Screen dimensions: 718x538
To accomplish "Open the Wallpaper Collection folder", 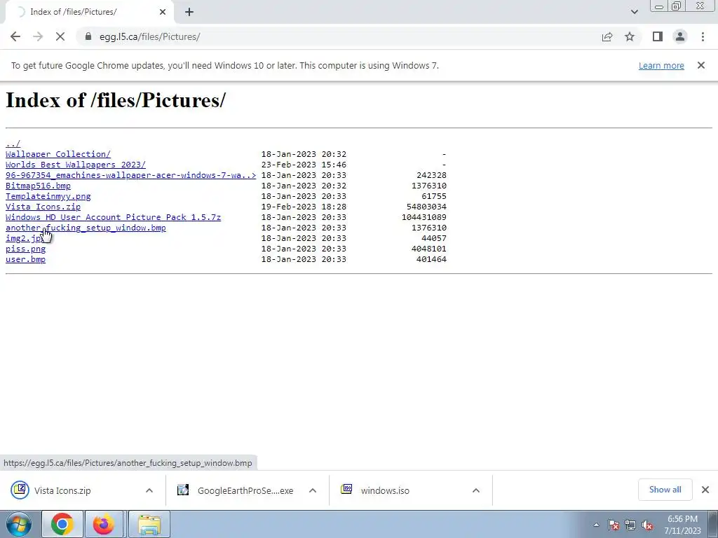I will [x=58, y=154].
